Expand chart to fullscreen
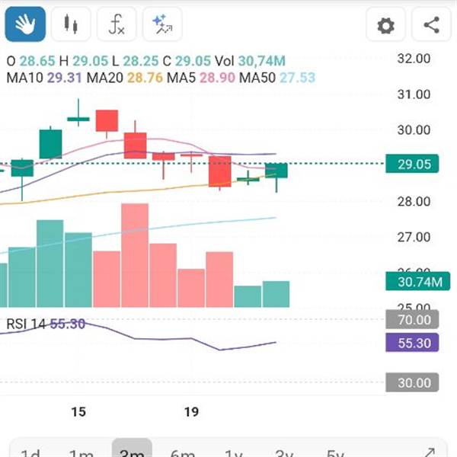The image size is (457, 457). pyautogui.click(x=429, y=452)
